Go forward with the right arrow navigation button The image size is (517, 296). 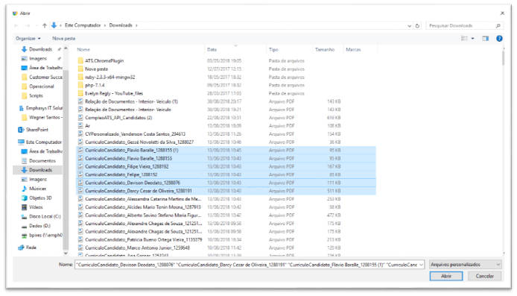tap(28, 25)
